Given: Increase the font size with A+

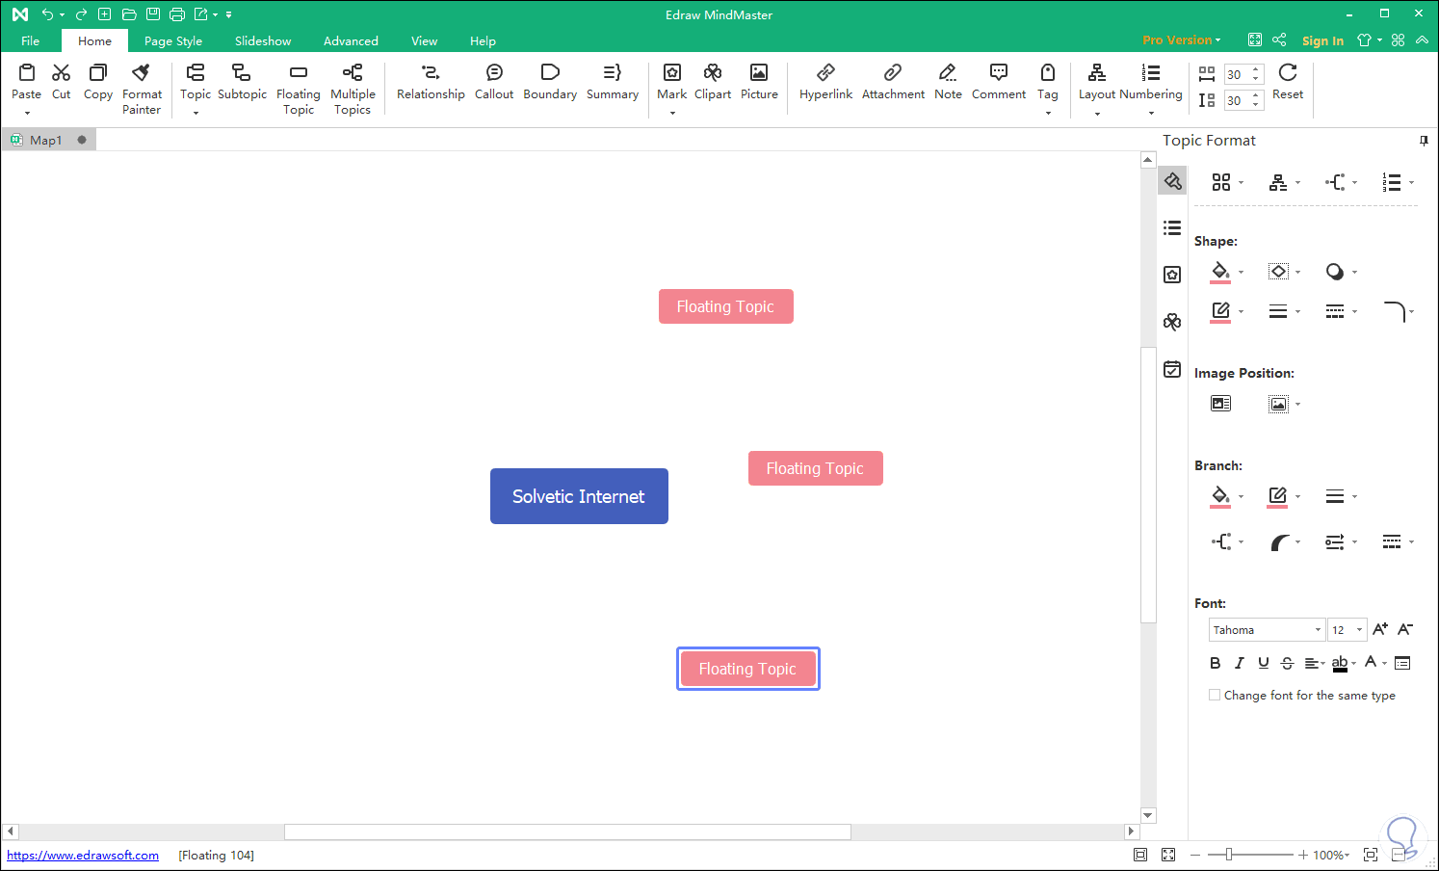Looking at the screenshot, I should (1380, 629).
